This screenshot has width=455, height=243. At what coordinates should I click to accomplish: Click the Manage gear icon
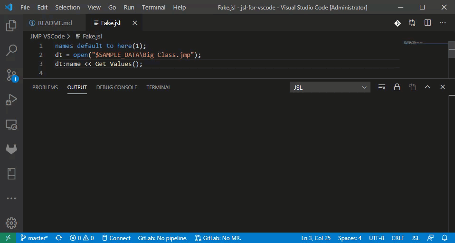coord(11,223)
